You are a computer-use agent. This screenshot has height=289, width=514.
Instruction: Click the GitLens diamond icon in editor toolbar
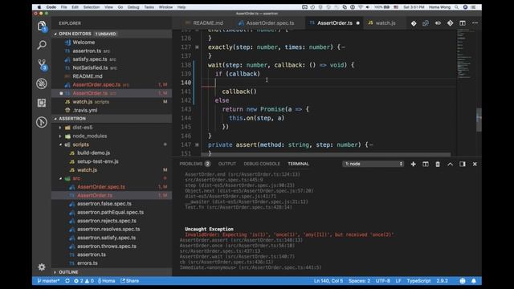[414, 23]
